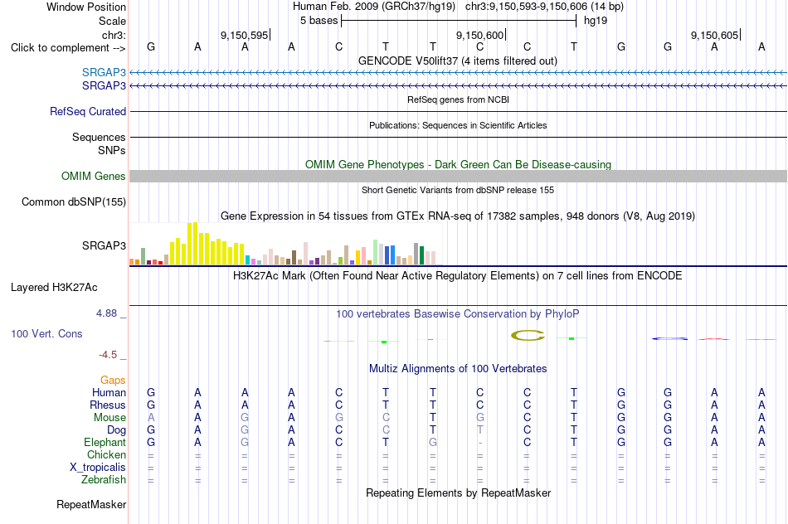This screenshot has height=524, width=788.
Task: Click the orange Gaps label
Action: click(113, 381)
